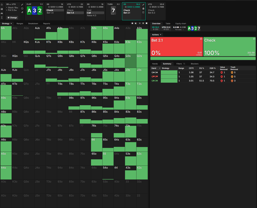
Task: Click the Q♥3♥ hand row
Action: 203,76
